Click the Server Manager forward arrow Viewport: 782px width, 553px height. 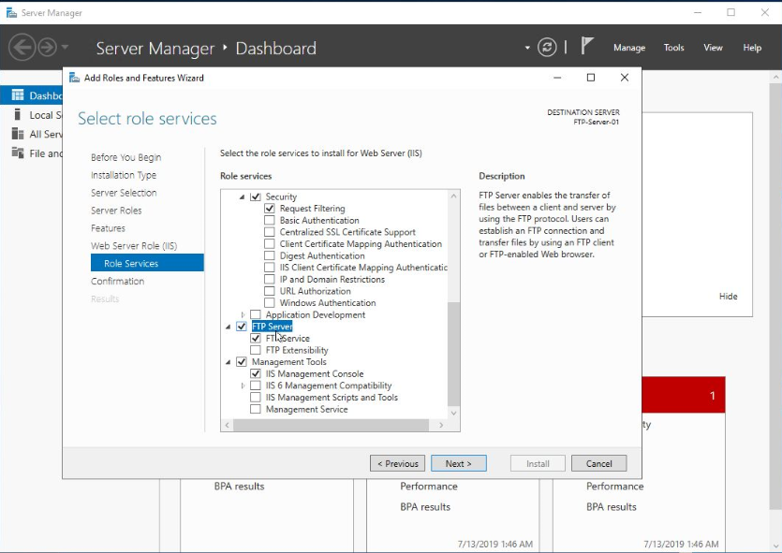(48, 48)
